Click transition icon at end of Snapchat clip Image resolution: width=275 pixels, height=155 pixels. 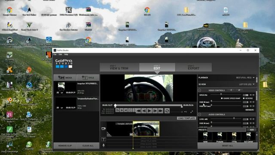pos(157,134)
